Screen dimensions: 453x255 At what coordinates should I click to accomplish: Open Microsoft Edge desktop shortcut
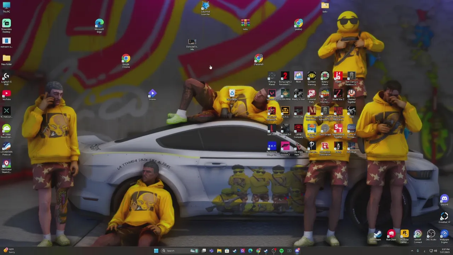coord(99,26)
